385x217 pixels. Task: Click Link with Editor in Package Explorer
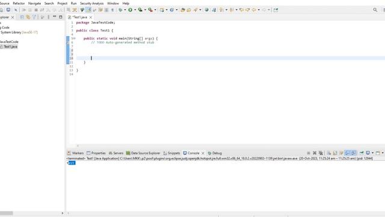pyautogui.click(x=28, y=17)
